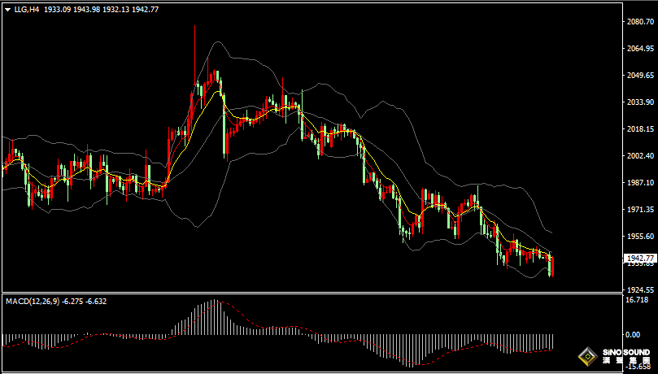Select the 2049.65 price axis label
Screen dimensions: 658x374
coord(638,76)
